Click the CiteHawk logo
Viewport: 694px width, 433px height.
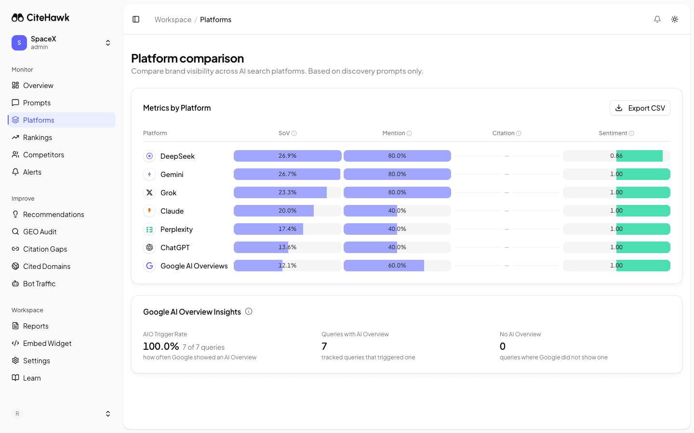point(40,18)
